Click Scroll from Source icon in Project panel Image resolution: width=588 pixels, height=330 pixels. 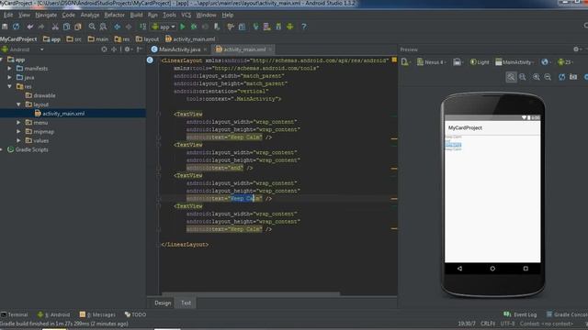104,49
